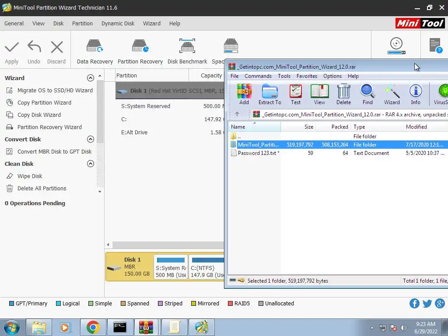Open the manual document help icon
Image resolution: width=448 pixels, height=336 pixels.
[436, 45]
